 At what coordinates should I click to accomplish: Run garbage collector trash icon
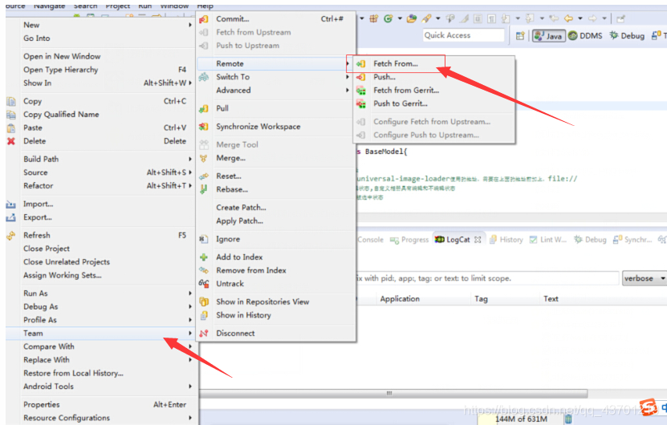pyautogui.click(x=568, y=419)
